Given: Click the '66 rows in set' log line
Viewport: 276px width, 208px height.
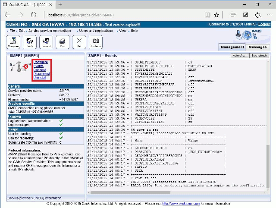Looking at the screenshot, I should coord(123,129).
